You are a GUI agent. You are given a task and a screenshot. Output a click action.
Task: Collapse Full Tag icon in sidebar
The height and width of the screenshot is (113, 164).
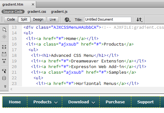point(4,47)
